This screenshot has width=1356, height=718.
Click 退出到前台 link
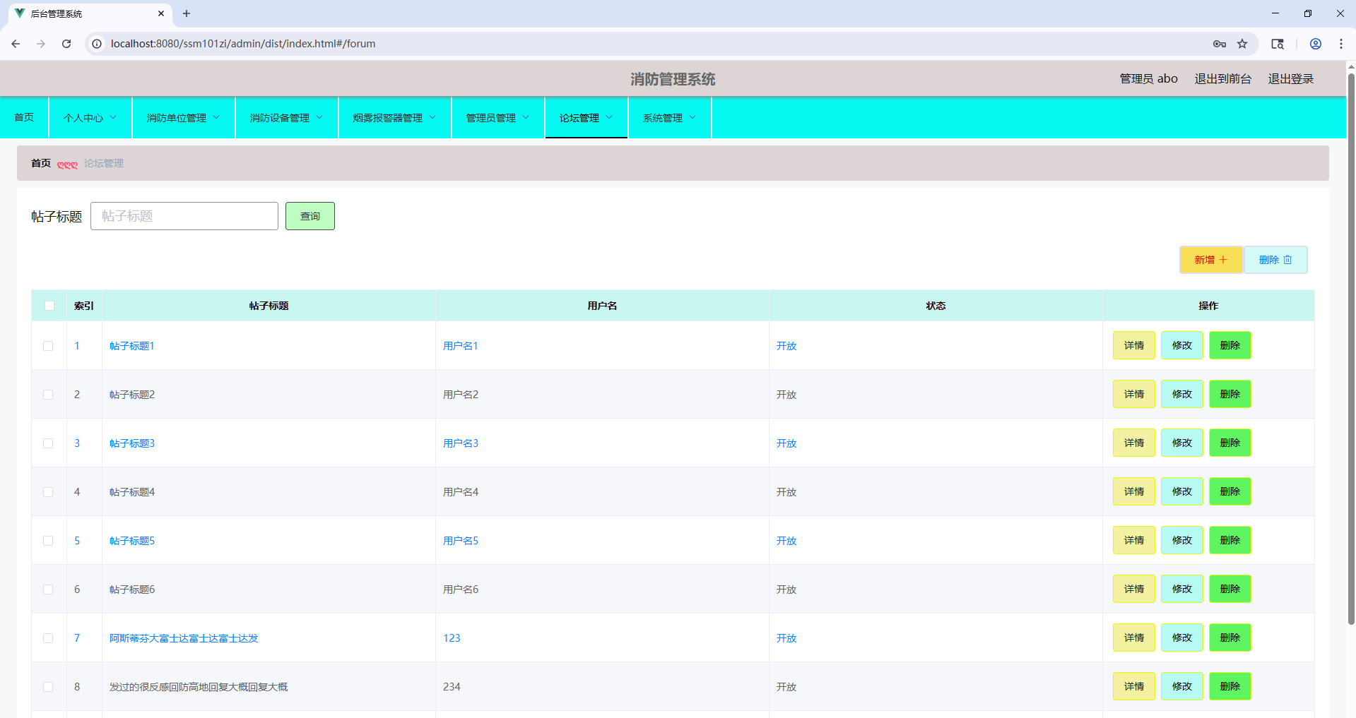(x=1222, y=78)
